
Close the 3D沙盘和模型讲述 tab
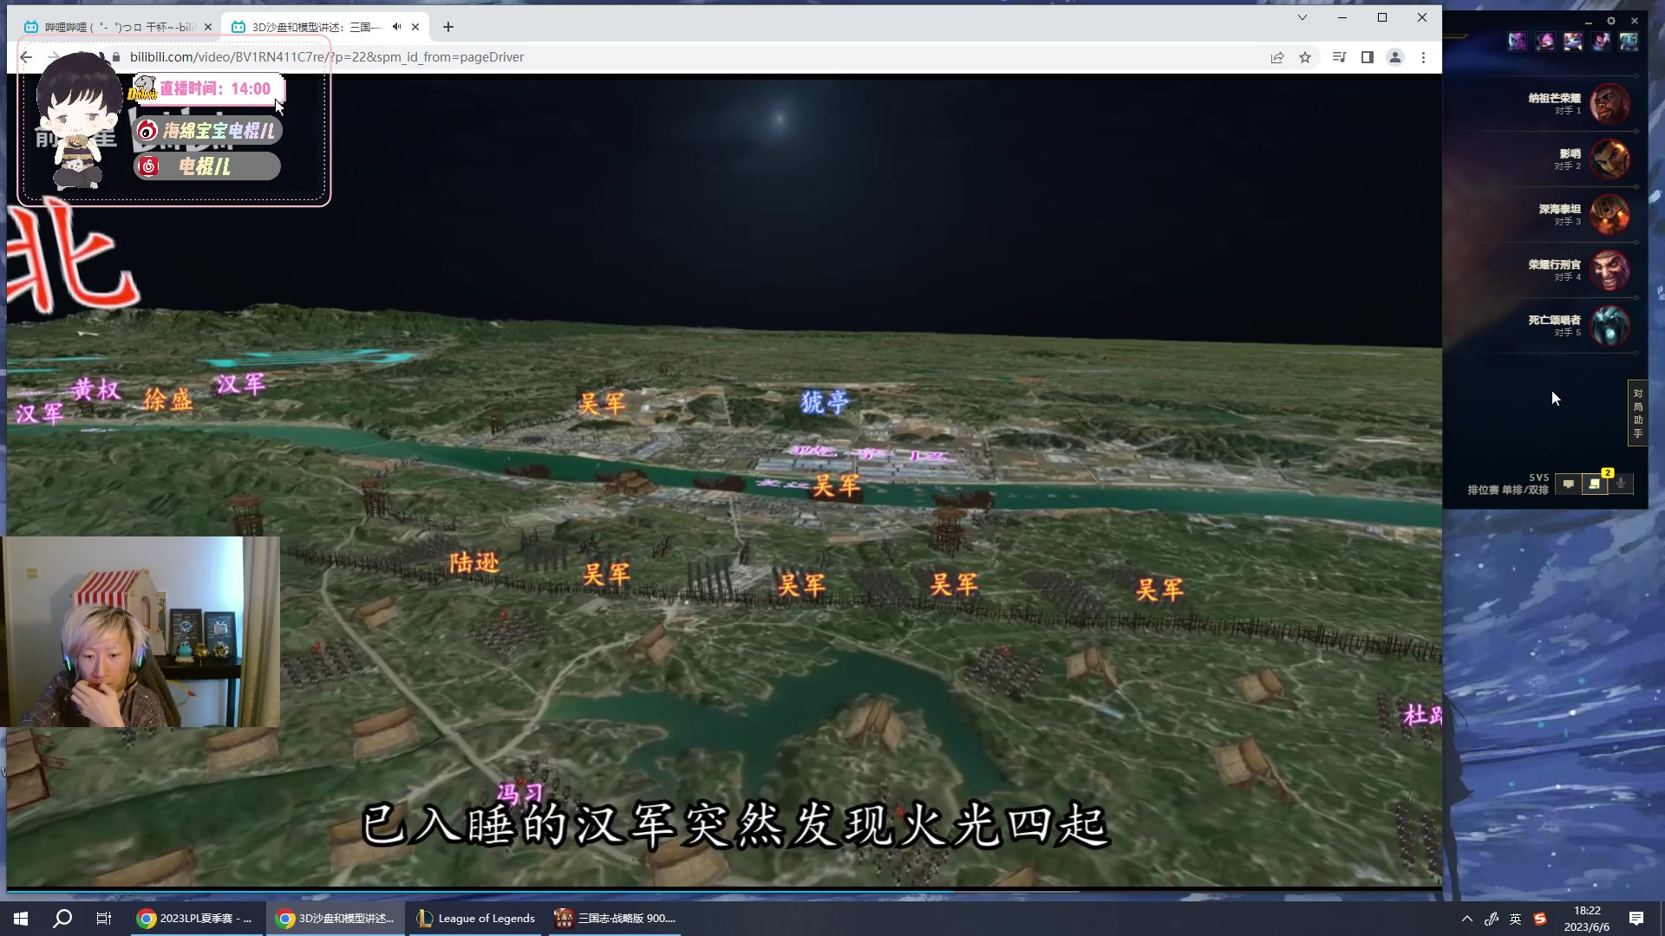point(415,27)
